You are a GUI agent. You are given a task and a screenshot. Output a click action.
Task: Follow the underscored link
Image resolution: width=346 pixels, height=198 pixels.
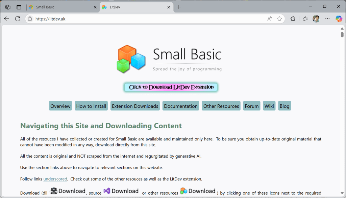(x=55, y=179)
